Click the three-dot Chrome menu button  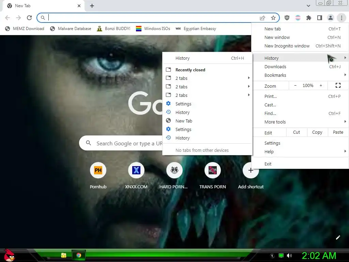click(x=342, y=18)
